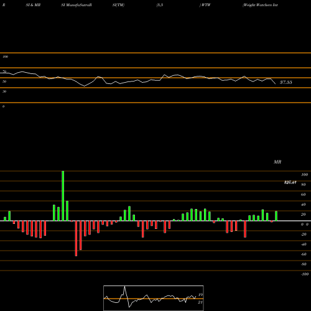
Task: Open the mini overview chart thumbnail
Action: (x=154, y=298)
